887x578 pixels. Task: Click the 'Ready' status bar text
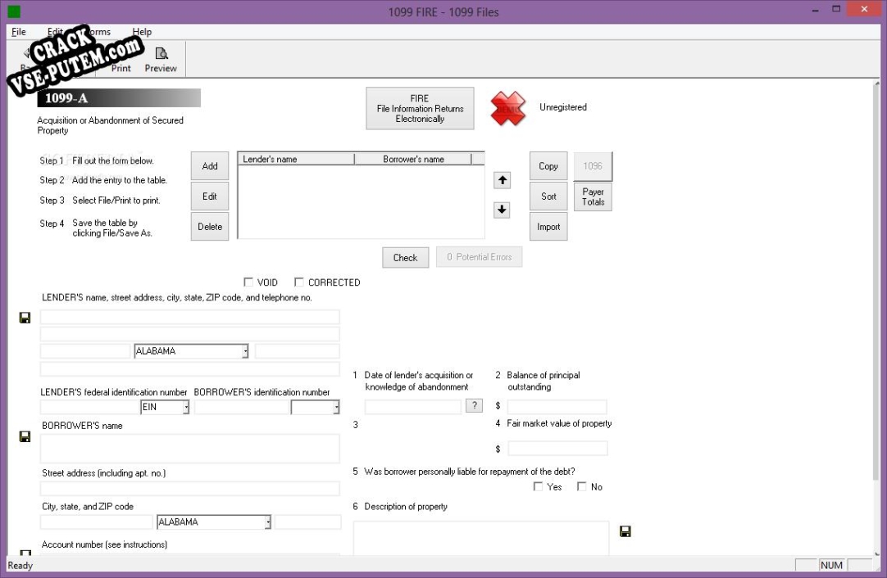point(20,566)
